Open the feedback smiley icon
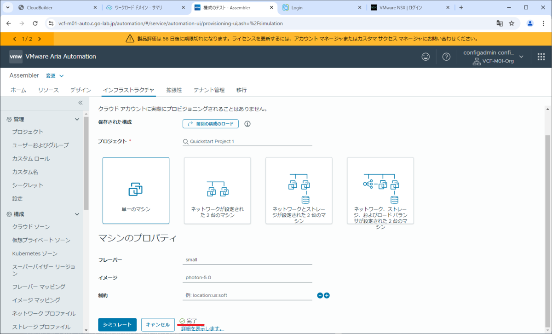Viewport: 552px width, 334px height. (426, 57)
